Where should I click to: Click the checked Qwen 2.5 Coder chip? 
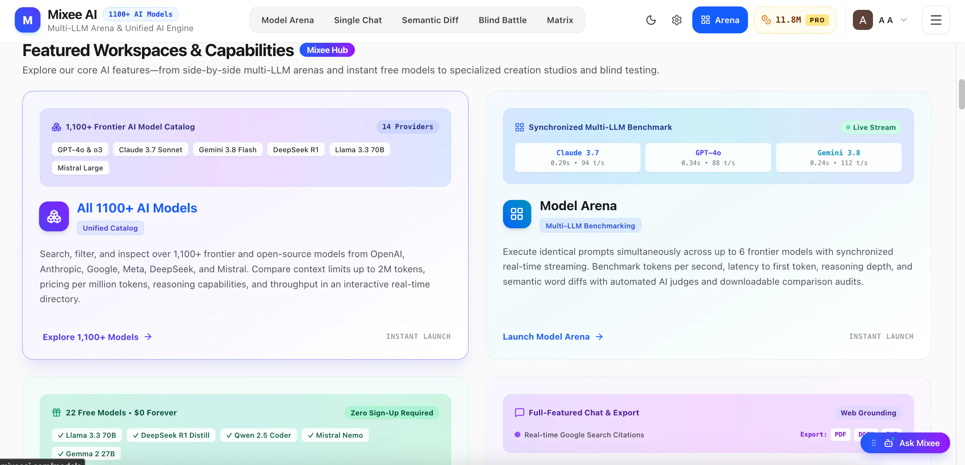pyautogui.click(x=259, y=435)
